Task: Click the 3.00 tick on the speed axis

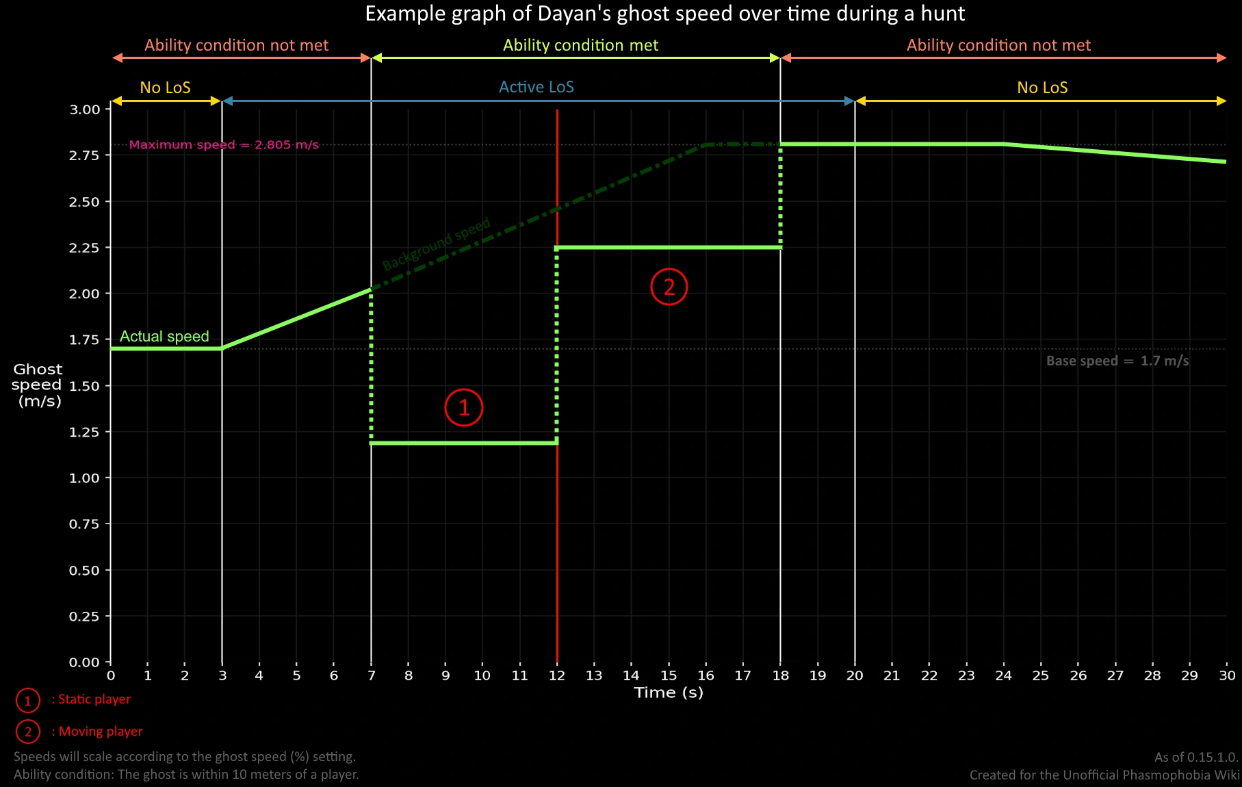Action: pos(85,109)
